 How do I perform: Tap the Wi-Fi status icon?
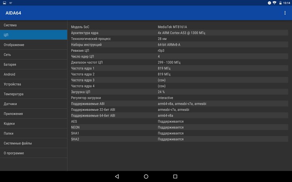(274, 3)
